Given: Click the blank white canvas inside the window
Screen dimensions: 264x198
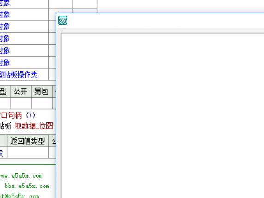Looking at the screenshot, I should coord(162,116).
